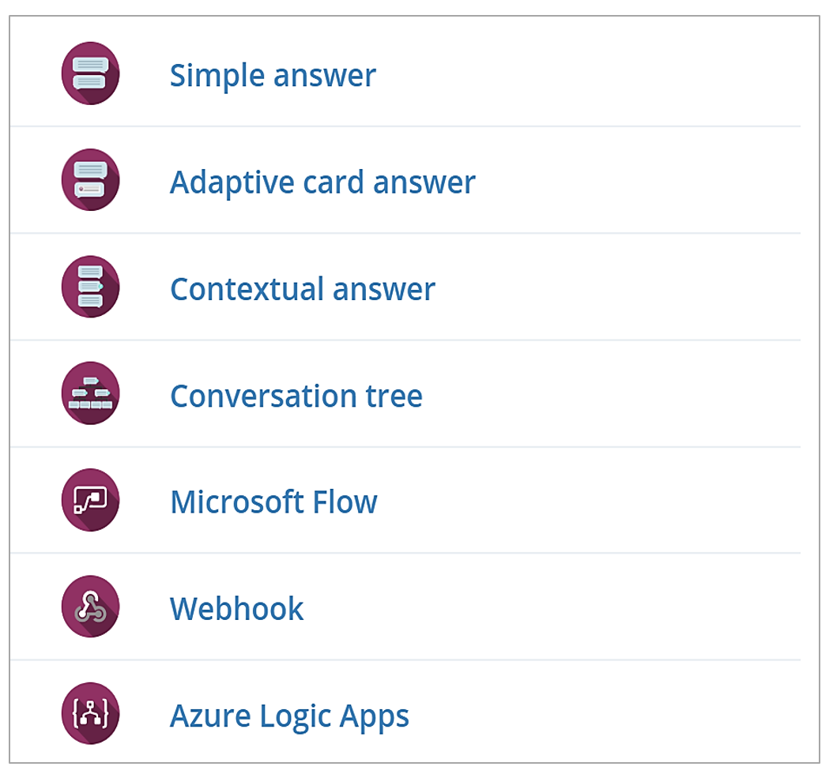Viewport: 833px width, 774px height.
Task: Select the "Webhook" text label
Action: pyautogui.click(x=236, y=609)
